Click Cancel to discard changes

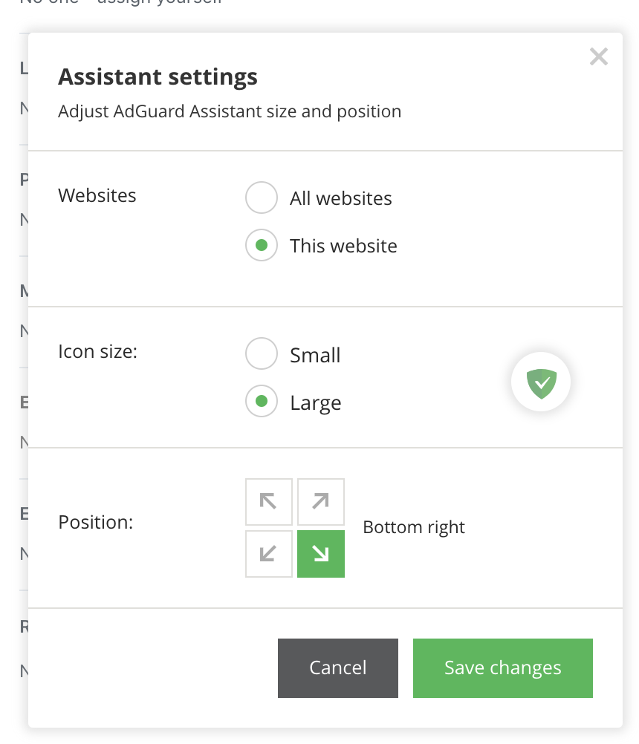[x=337, y=668]
